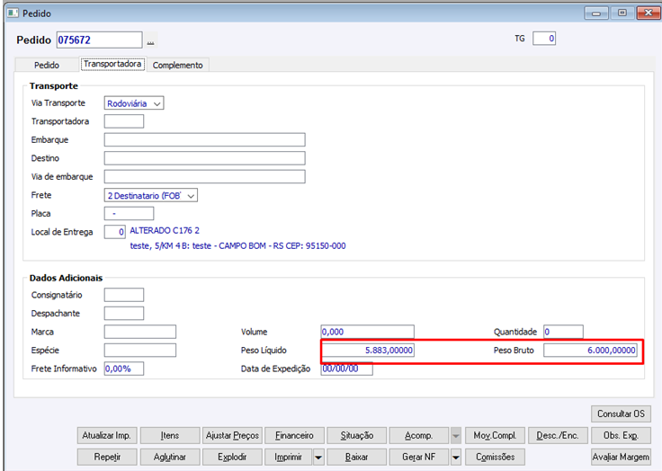Click the Despachante field
Image resolution: width=662 pixels, height=471 pixels.
[124, 313]
